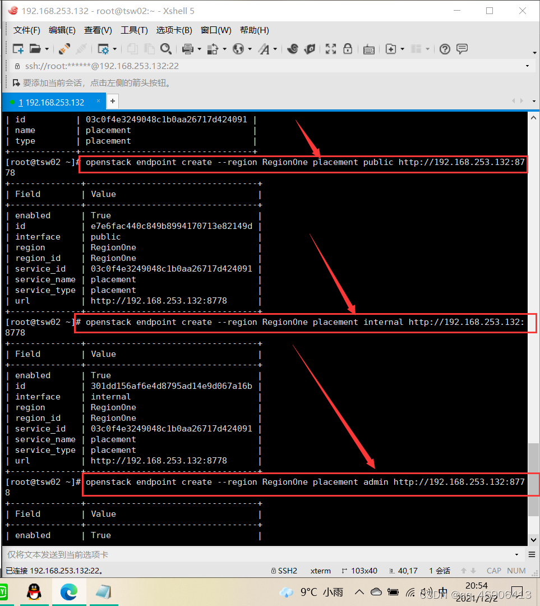Open the 工具(T) menu
The height and width of the screenshot is (606, 540).
[134, 30]
